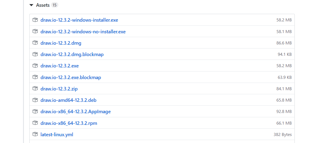Image resolution: width=323 pixels, height=143 pixels.
Task: Download the draw.io-12.3.2.dmg file
Action: point(61,43)
